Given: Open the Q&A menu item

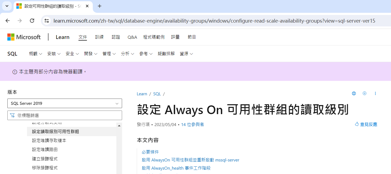Looking at the screenshot, I should click(132, 37).
